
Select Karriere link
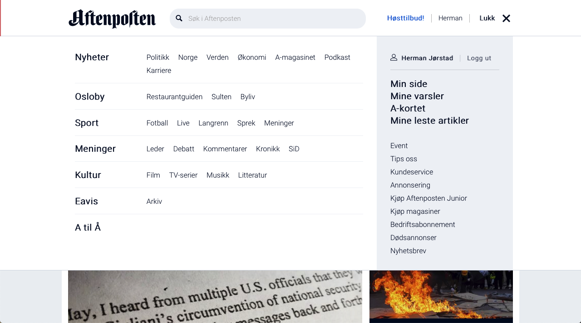coord(159,71)
